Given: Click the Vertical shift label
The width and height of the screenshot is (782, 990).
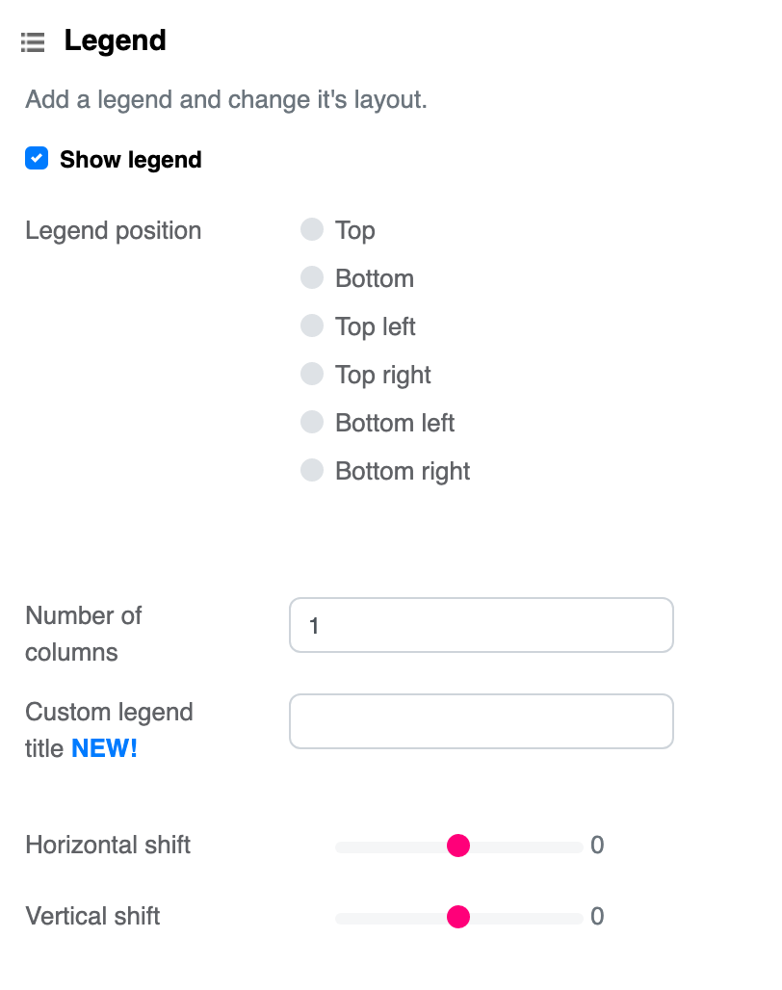Looking at the screenshot, I should pyautogui.click(x=92, y=916).
